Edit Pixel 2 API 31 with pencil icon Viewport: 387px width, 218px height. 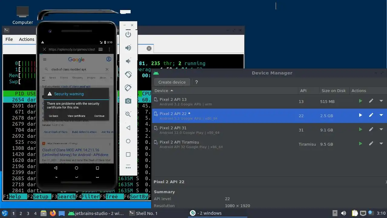point(371,130)
